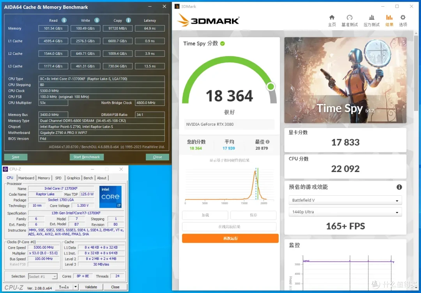Click the Threads 24 field in CPU-Z
This screenshot has width=421, height=293.
[117, 276]
